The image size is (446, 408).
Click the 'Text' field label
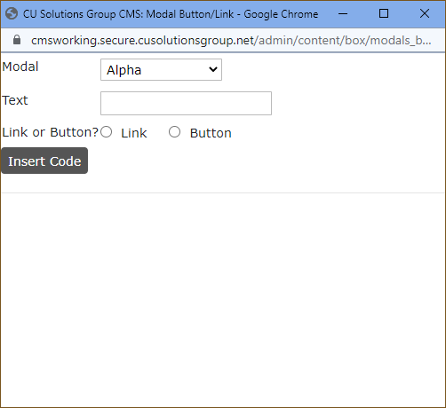[x=15, y=100]
